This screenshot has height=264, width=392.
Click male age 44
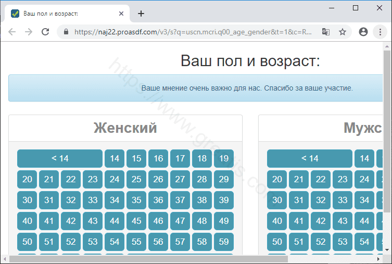click(364, 221)
